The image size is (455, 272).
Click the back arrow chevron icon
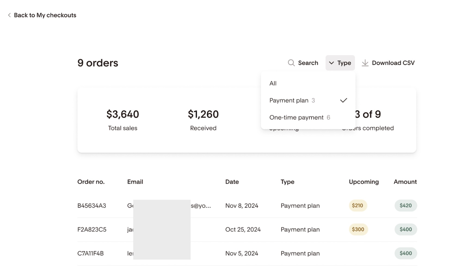[x=9, y=15]
